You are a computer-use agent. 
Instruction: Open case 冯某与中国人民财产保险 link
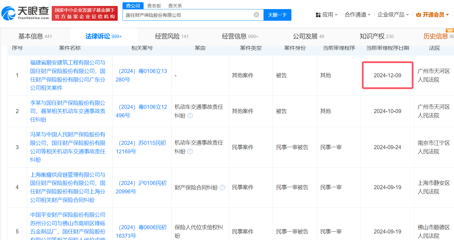point(68,147)
